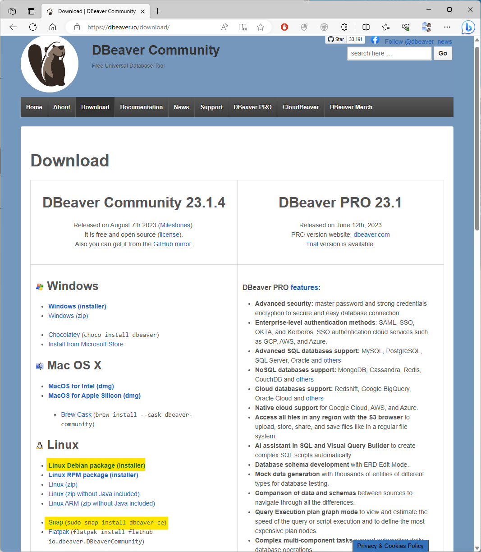Open the DBeaver Merch menu item
The image size is (481, 552).
pyautogui.click(x=351, y=107)
